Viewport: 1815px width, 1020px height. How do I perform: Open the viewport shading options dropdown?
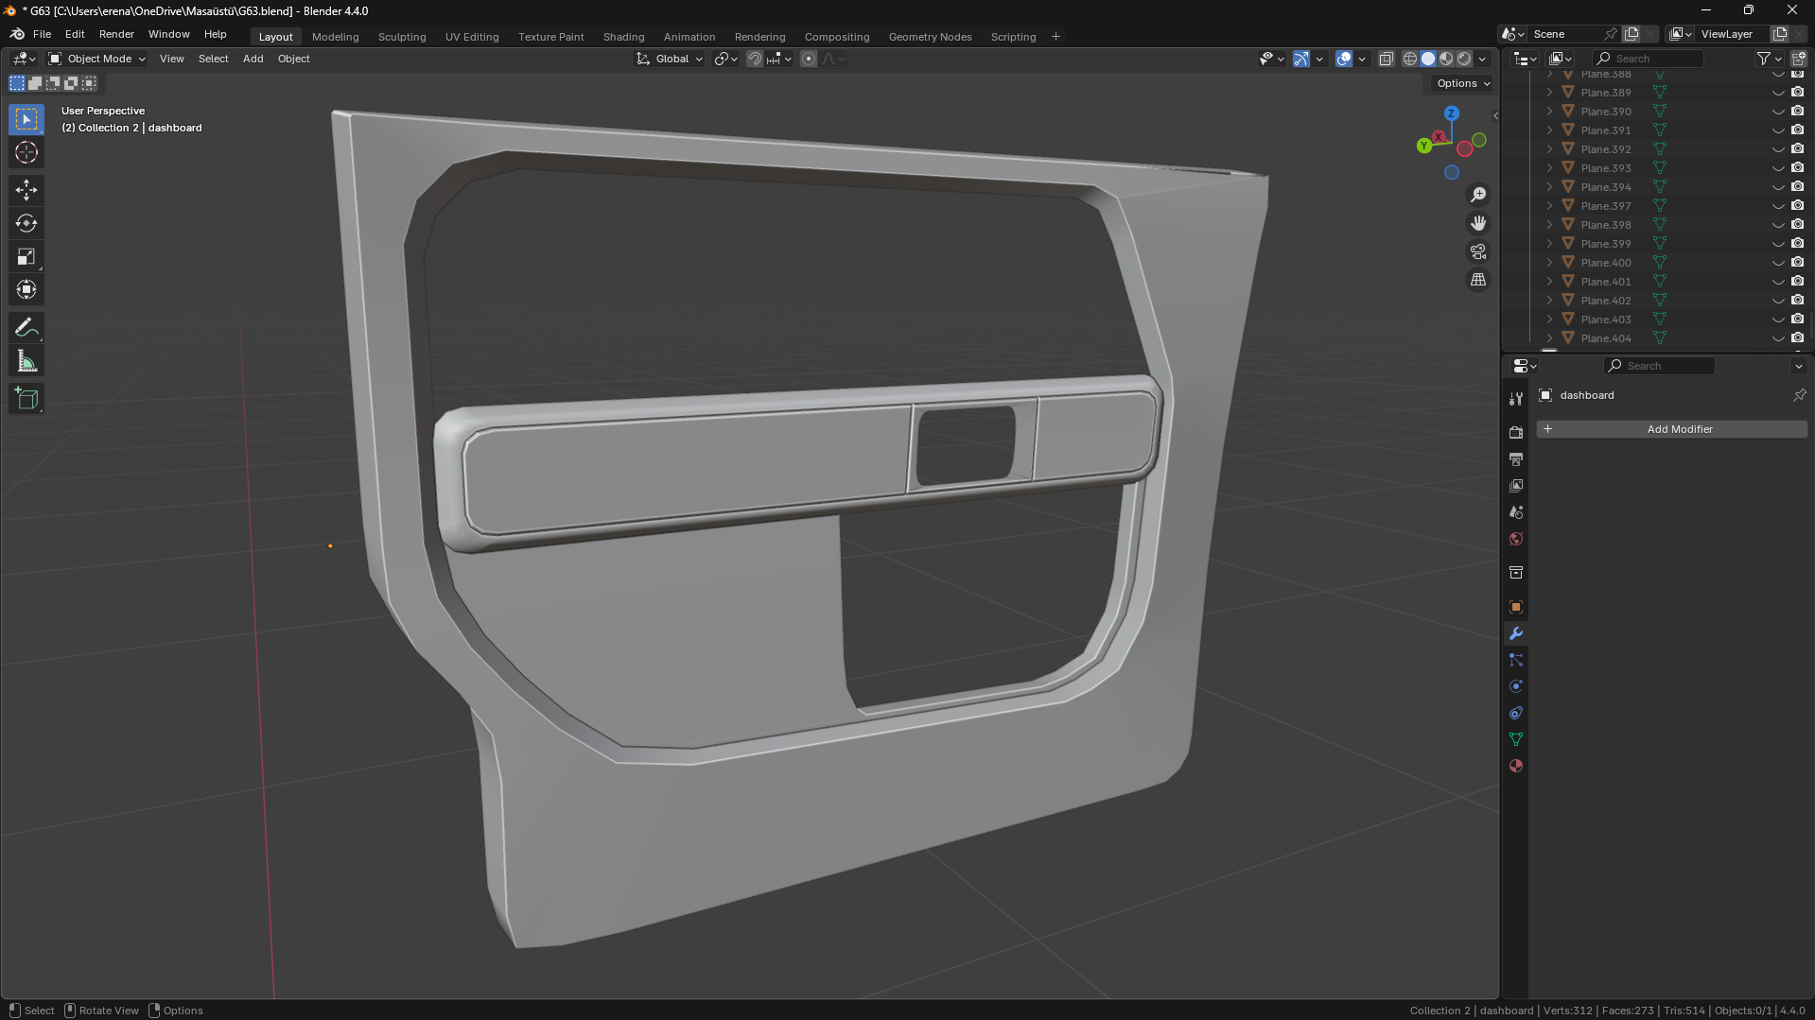[x=1482, y=59]
